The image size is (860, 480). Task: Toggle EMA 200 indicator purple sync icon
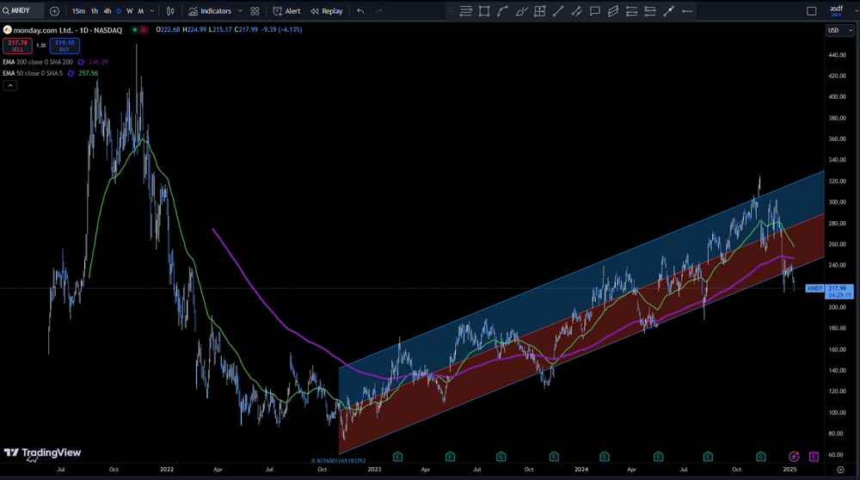click(81, 62)
